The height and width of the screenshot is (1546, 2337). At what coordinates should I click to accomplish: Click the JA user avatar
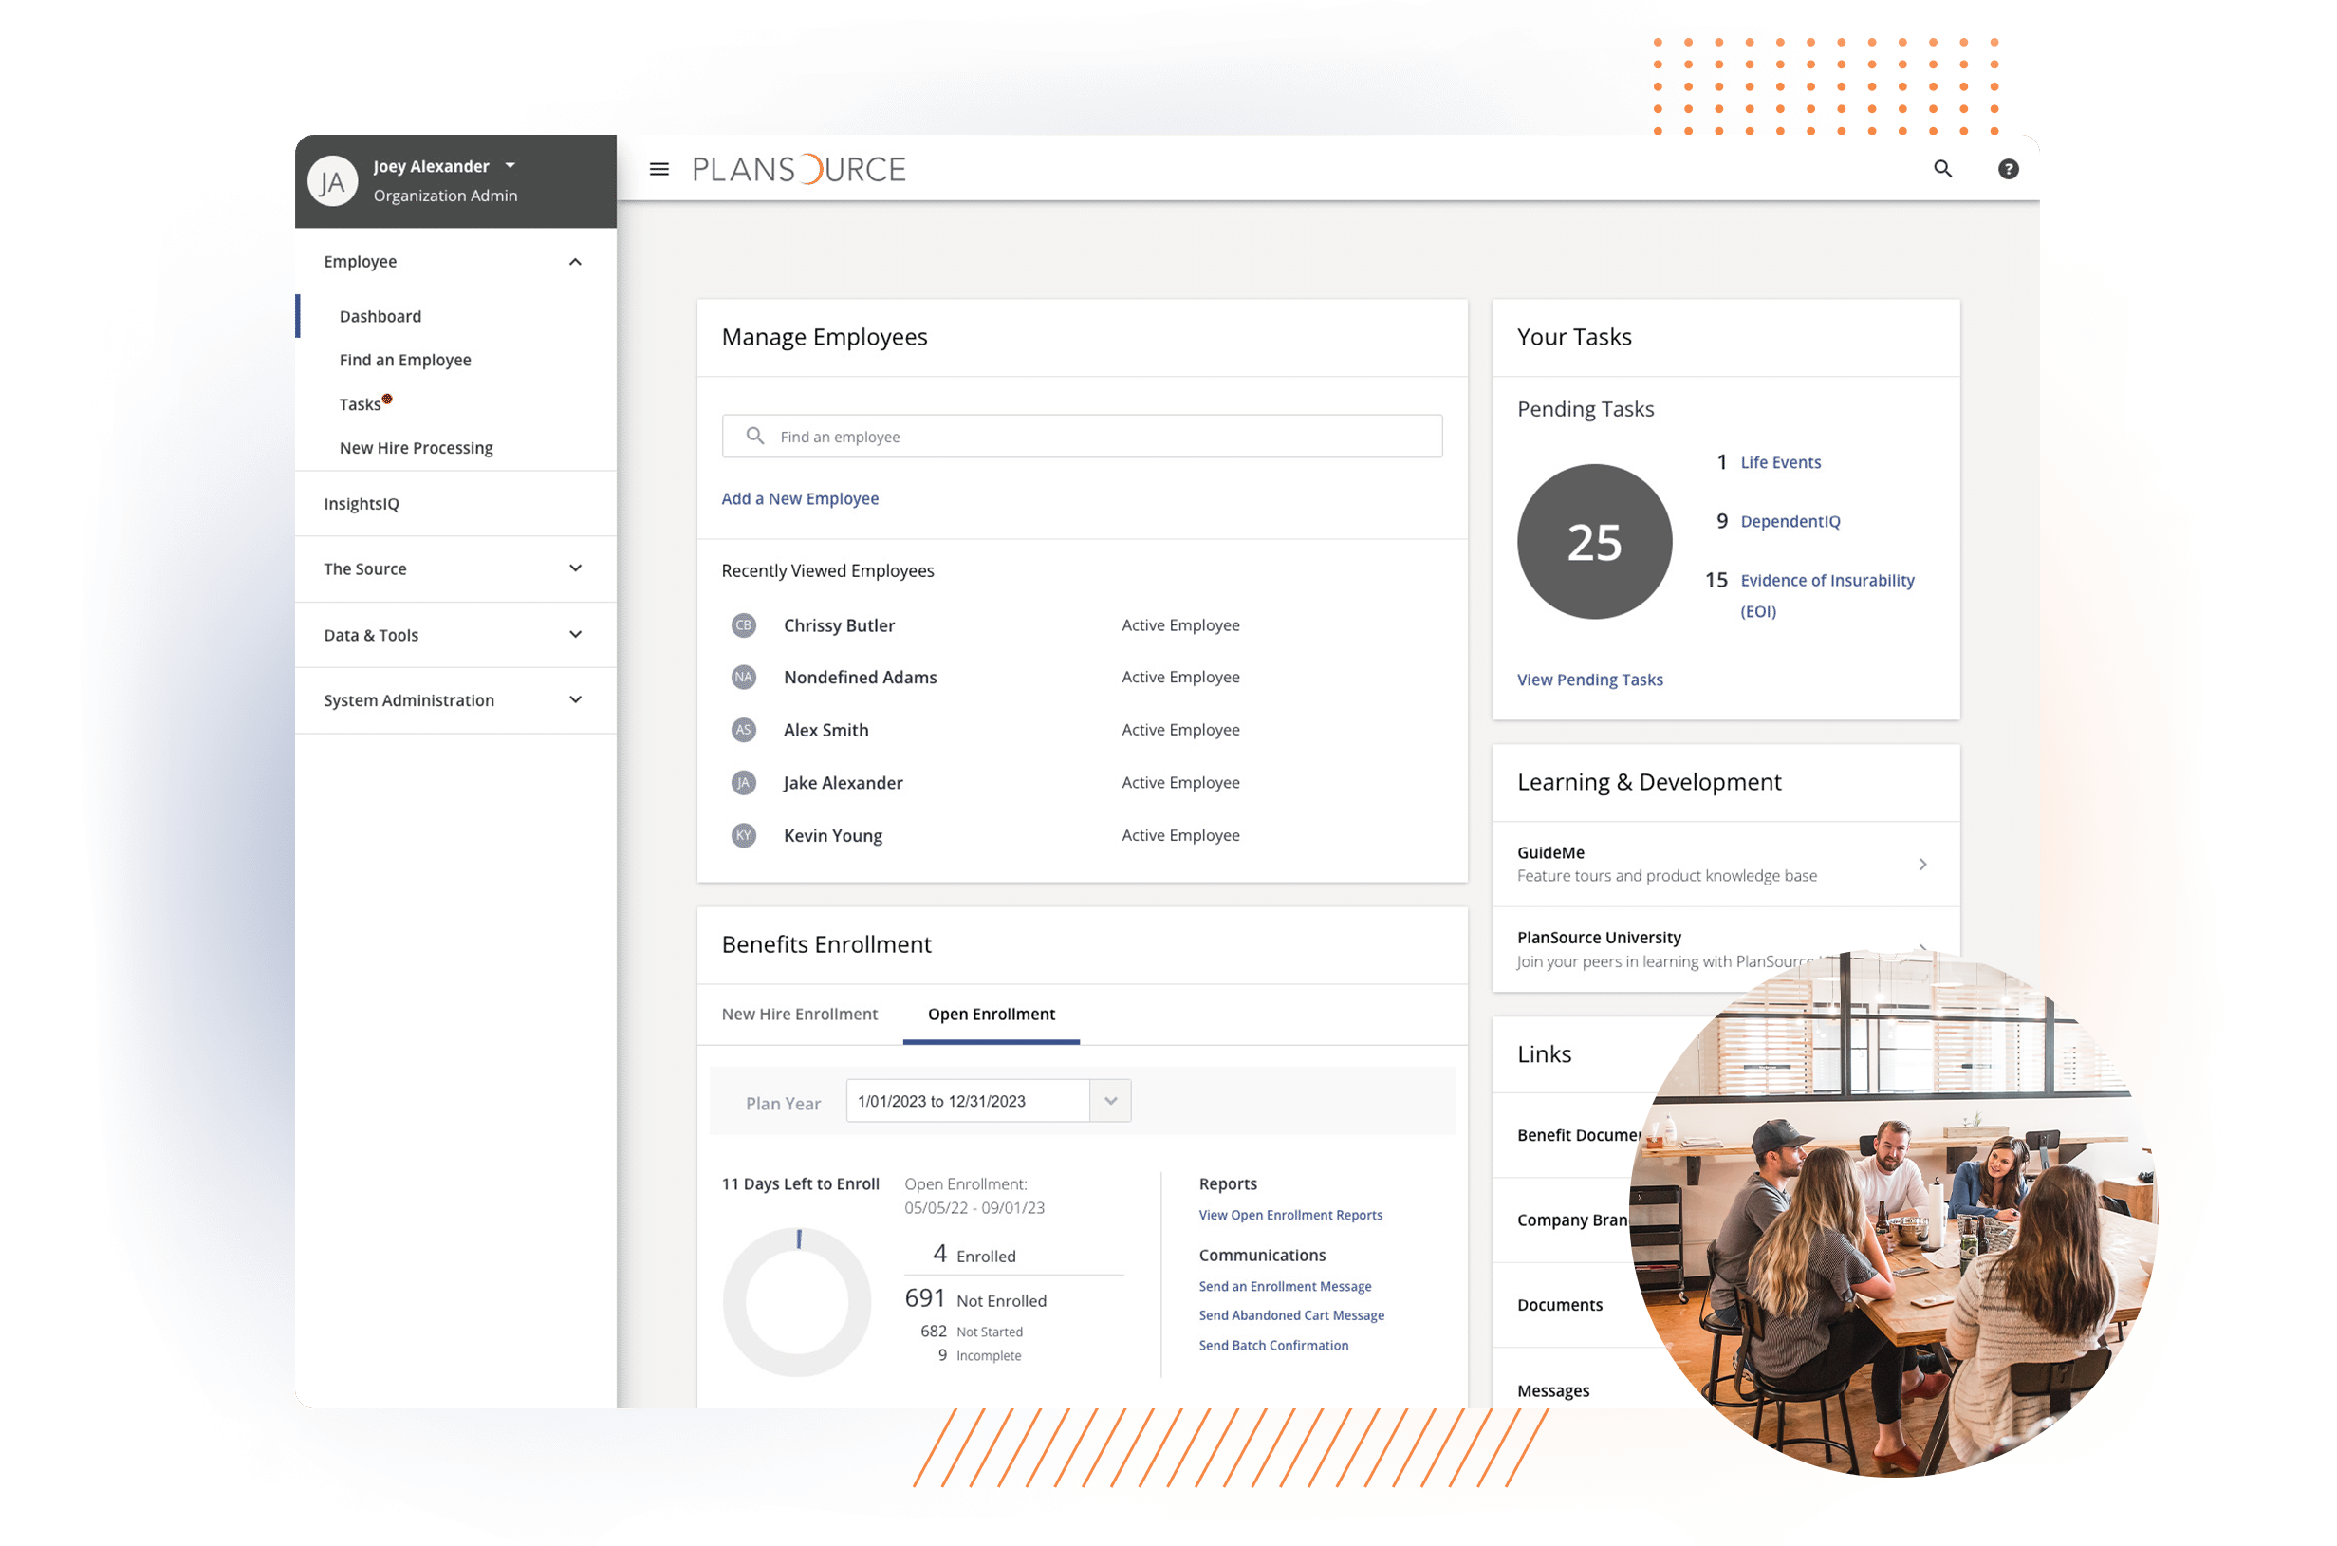point(332,181)
